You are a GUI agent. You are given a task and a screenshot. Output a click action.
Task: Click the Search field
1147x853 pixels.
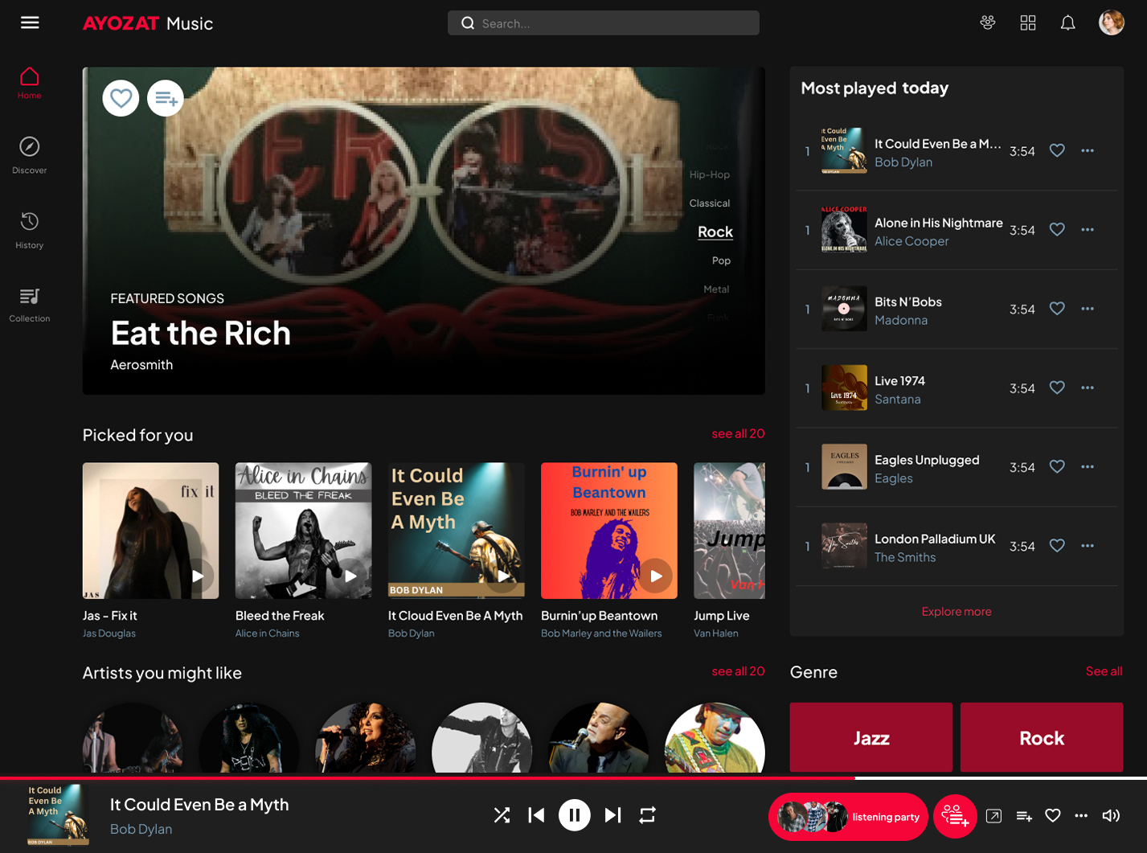(604, 23)
